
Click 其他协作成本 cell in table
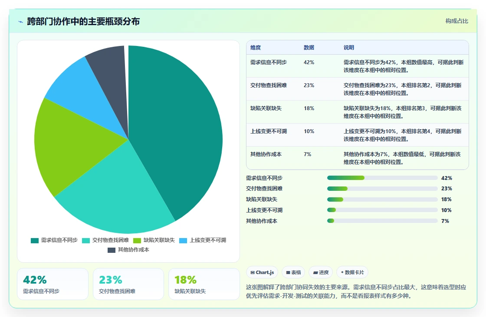(266, 154)
